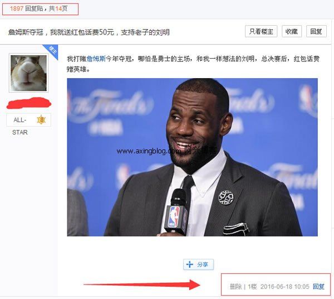Click the post timestamp 2016-06-18 10:05

(284, 287)
